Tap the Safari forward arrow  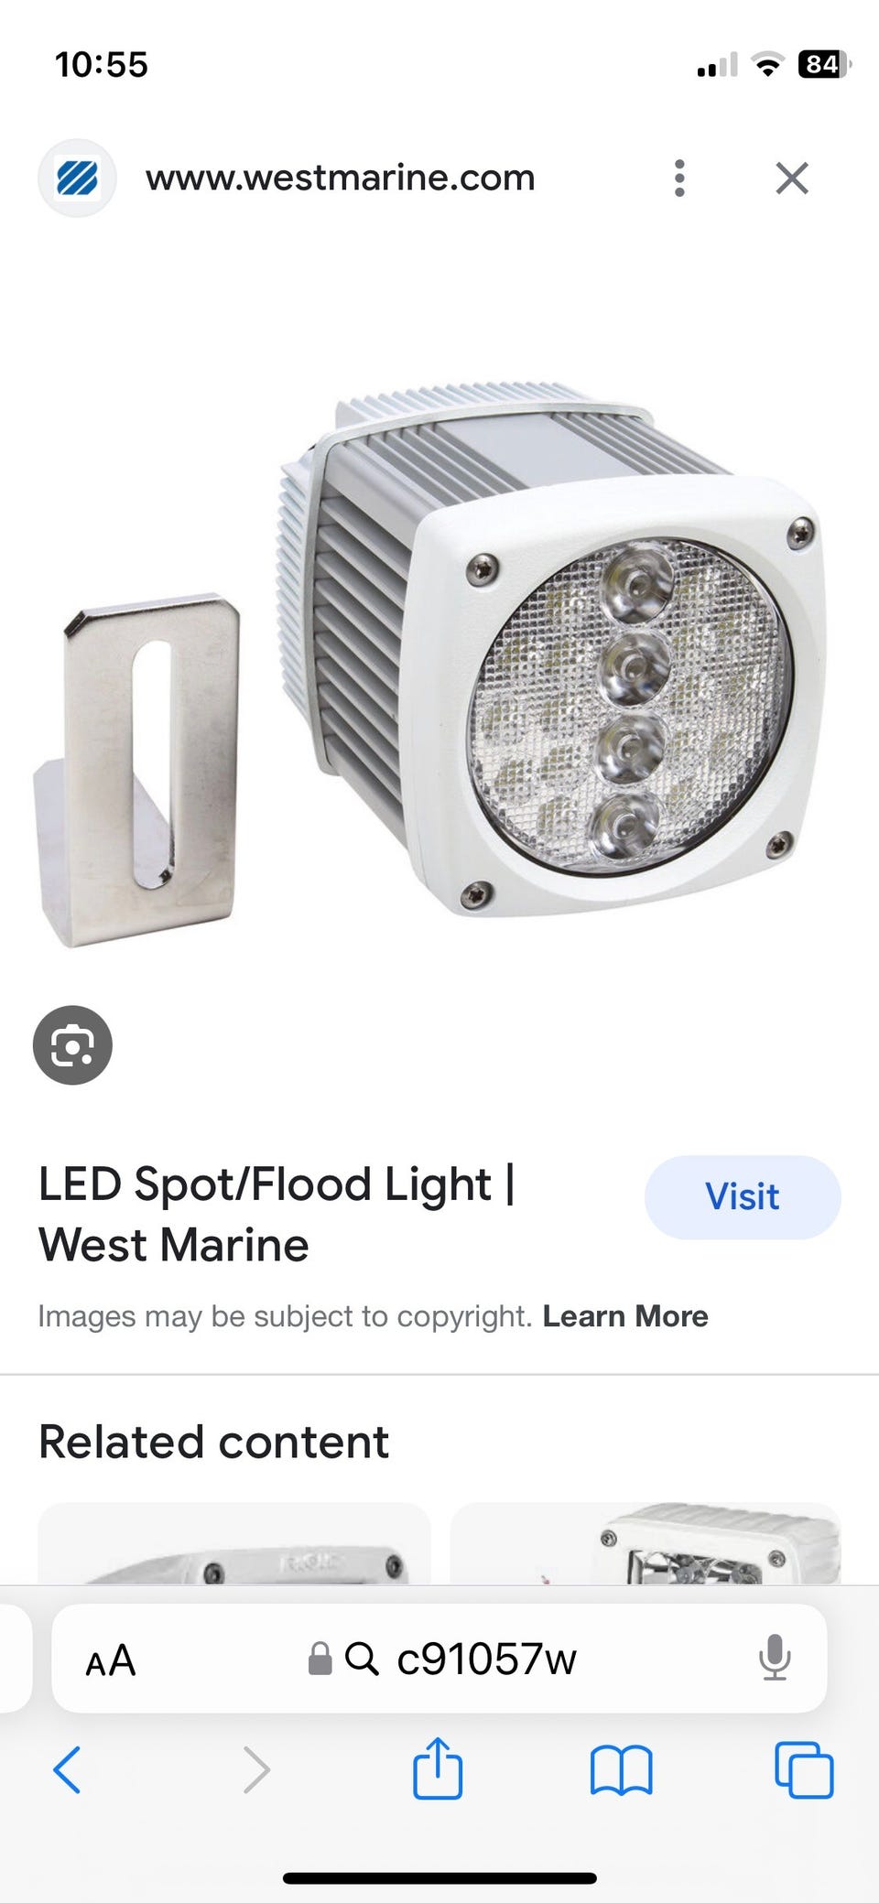point(256,1769)
